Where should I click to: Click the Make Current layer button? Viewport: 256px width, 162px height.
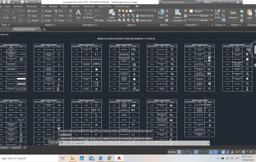pos(145,16)
